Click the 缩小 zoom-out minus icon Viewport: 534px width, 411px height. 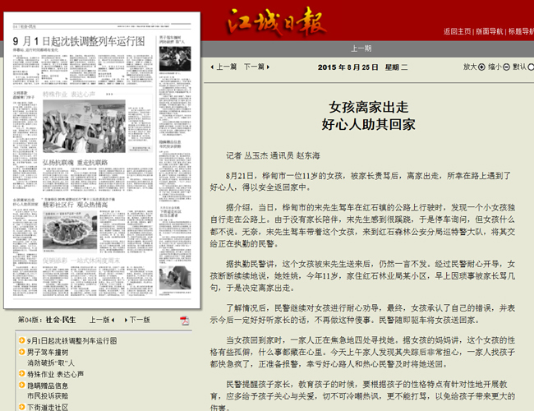pos(506,67)
